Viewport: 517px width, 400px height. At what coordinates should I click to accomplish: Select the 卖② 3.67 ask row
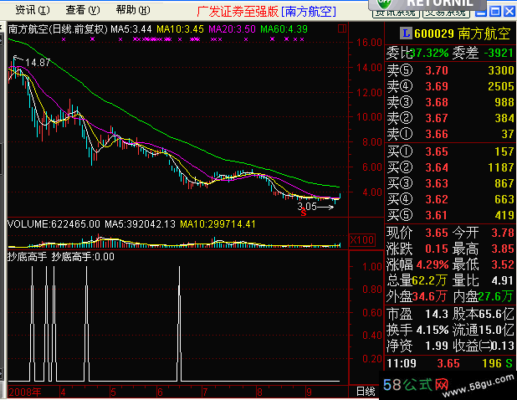tap(450, 118)
